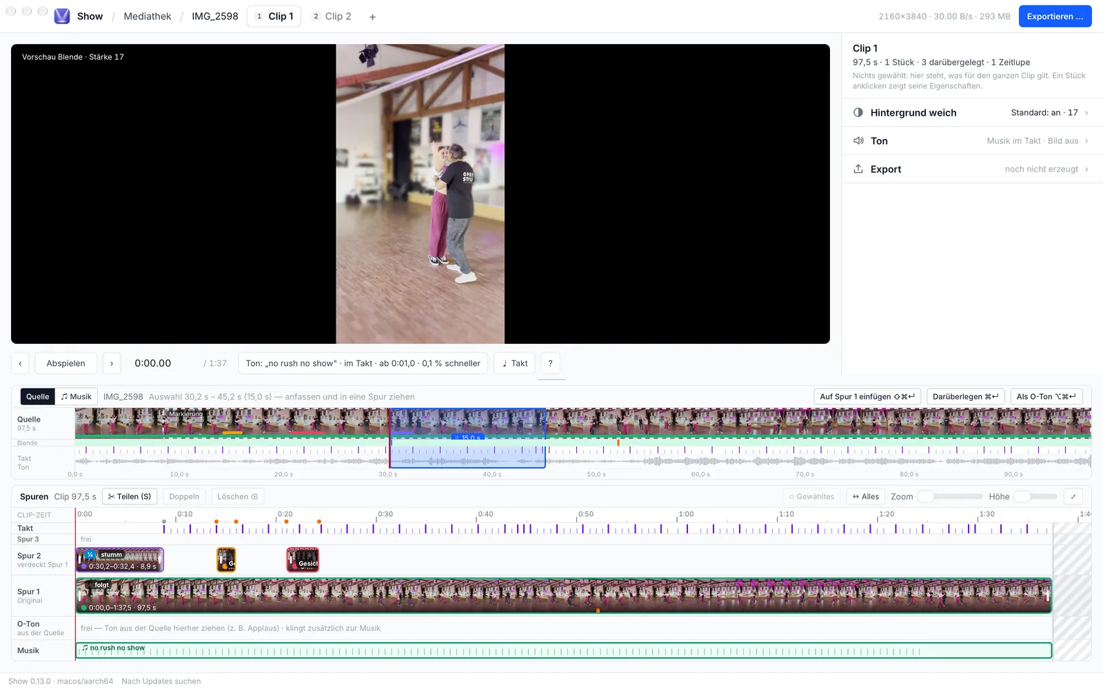The width and height of the screenshot is (1103, 689).
Task: Click Auf Spur 1 einfügen
Action: coord(867,396)
